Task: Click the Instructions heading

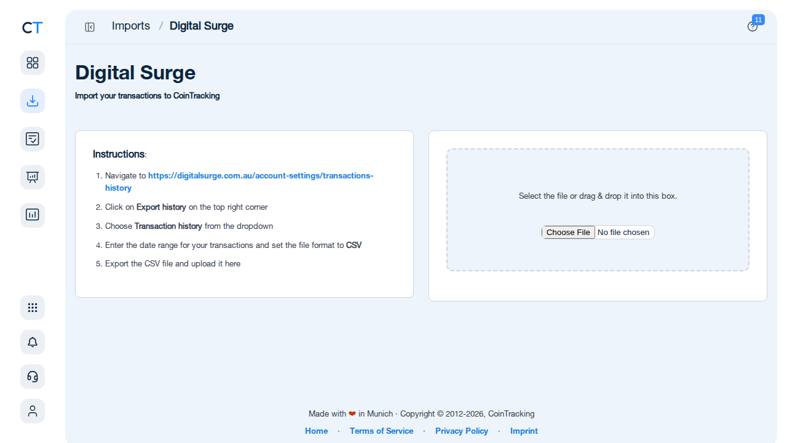Action: pos(120,154)
